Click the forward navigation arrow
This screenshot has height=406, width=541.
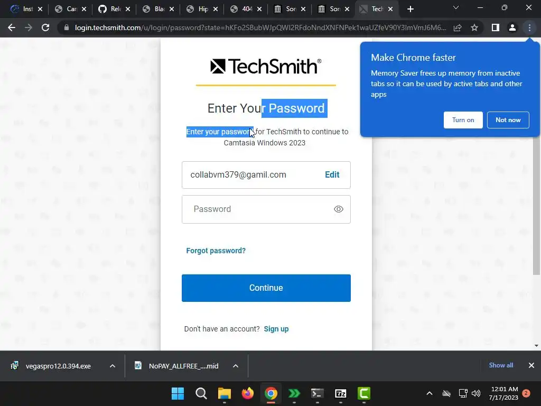(29, 27)
